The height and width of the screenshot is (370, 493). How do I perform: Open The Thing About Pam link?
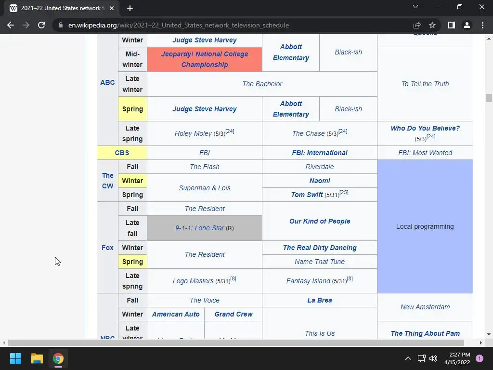coord(425,333)
